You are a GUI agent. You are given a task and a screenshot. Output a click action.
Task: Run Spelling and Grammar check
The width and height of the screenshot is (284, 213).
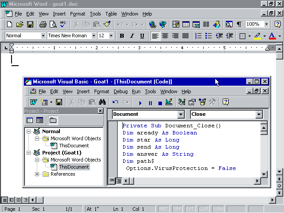pyautogui.click(x=63, y=24)
